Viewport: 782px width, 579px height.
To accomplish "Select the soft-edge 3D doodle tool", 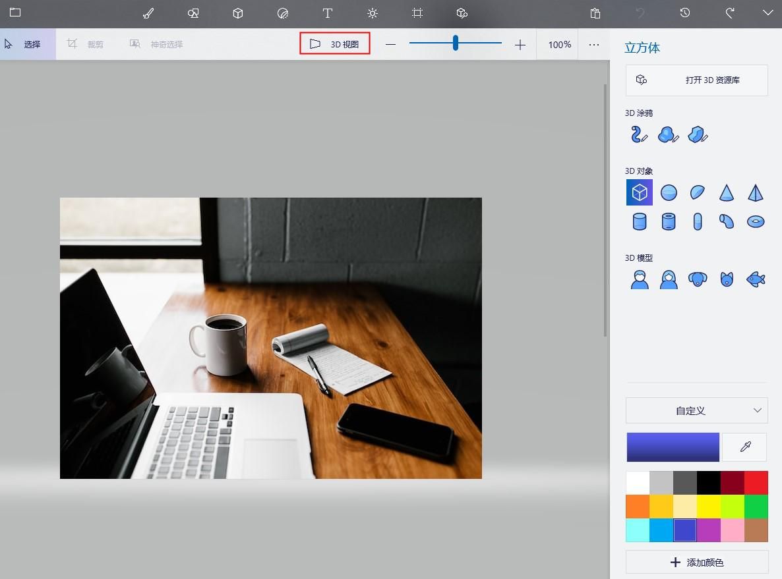I will click(669, 134).
